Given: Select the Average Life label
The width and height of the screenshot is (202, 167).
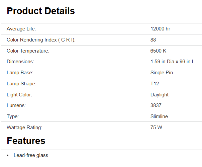Looking at the screenshot, I should (x=21, y=29).
